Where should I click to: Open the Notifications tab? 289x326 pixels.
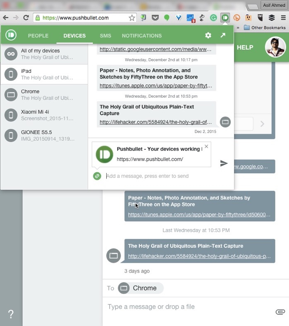142,36
